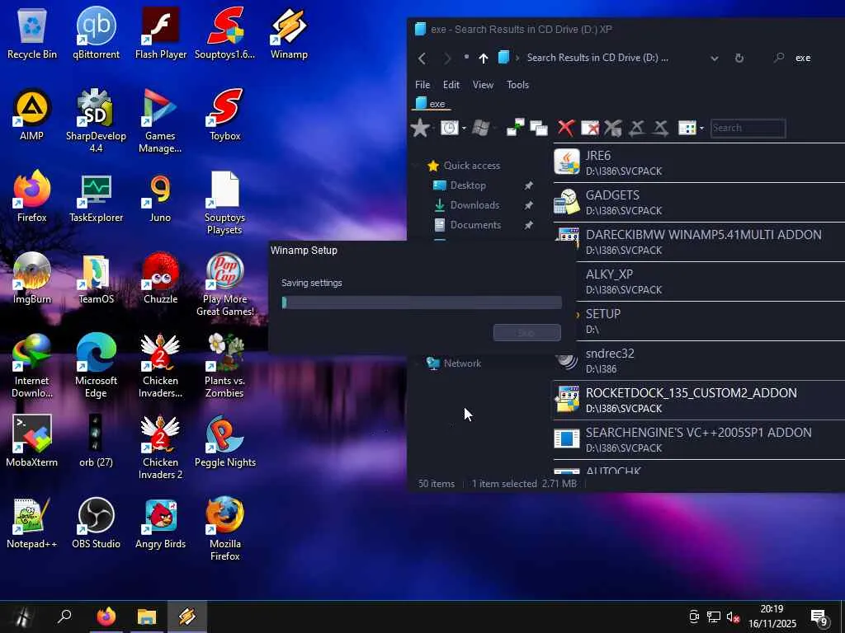Expand the Network tree node

pos(418,363)
